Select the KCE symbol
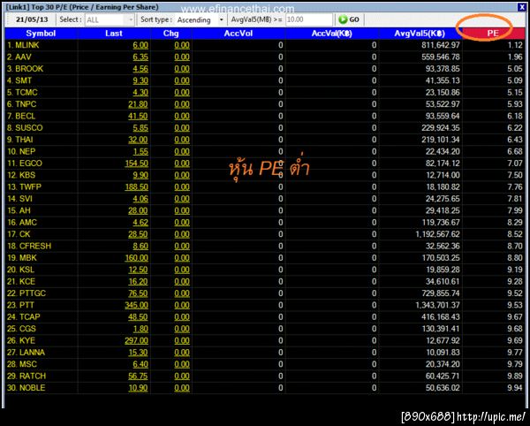The height and width of the screenshot is (426, 530). [x=27, y=282]
